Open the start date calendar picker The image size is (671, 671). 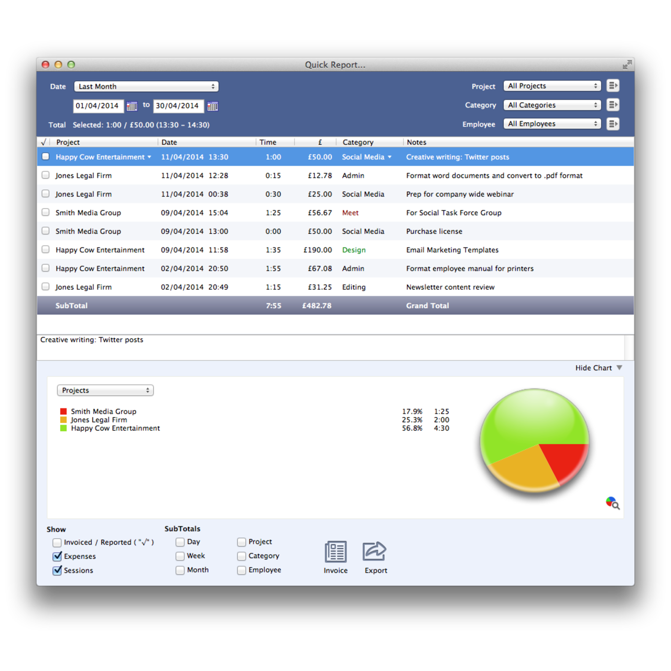(132, 106)
